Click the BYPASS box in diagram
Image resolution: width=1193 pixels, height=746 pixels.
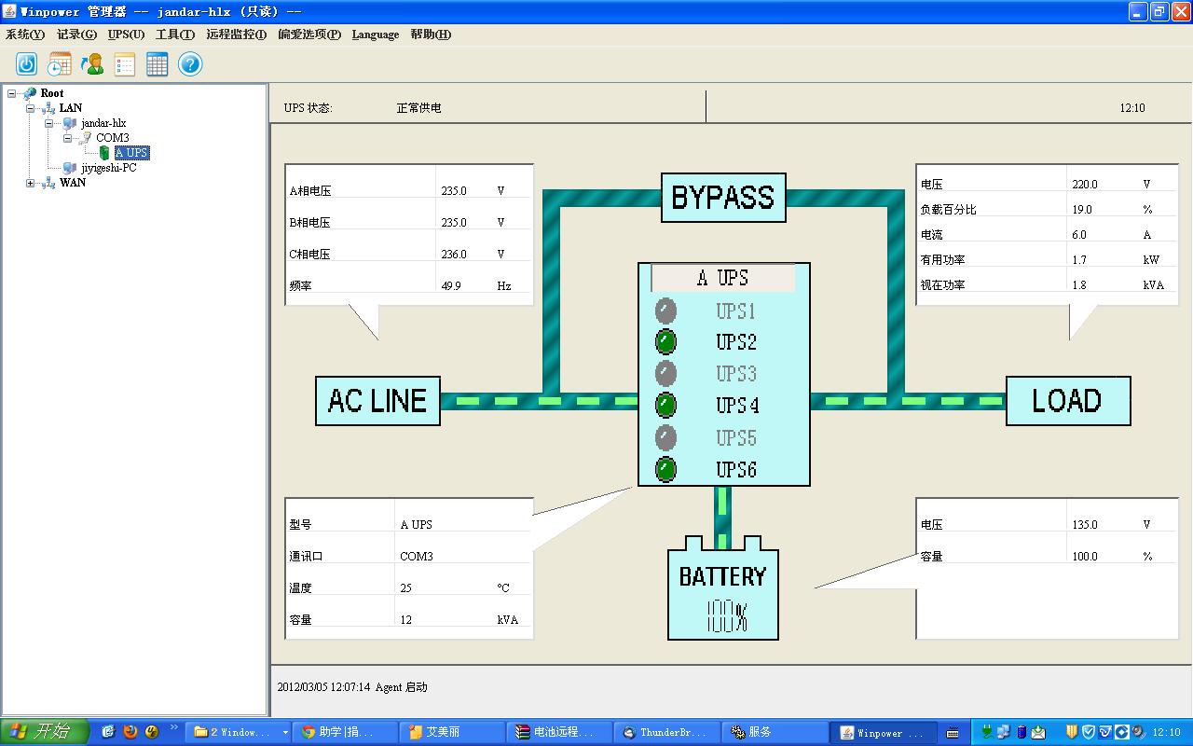click(723, 198)
